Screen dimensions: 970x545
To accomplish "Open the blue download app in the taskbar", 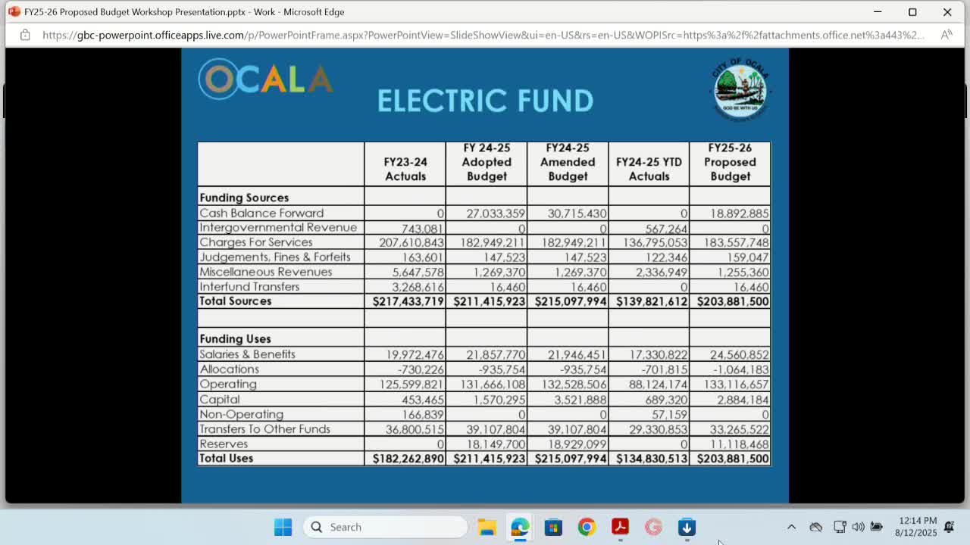I will [x=687, y=527].
